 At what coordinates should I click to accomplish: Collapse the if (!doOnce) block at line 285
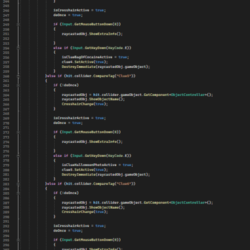tap(18, 193)
